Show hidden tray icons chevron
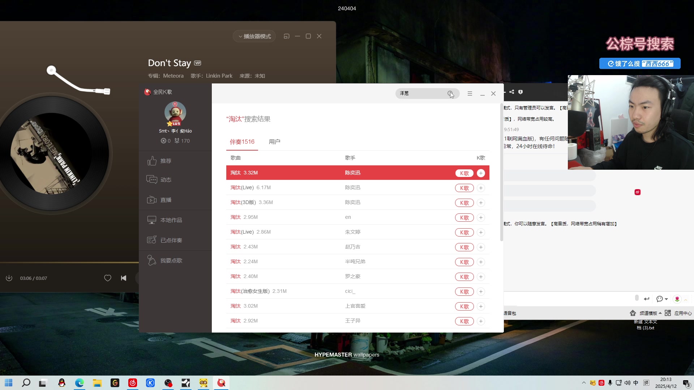This screenshot has width=694, height=390. pyautogui.click(x=584, y=383)
